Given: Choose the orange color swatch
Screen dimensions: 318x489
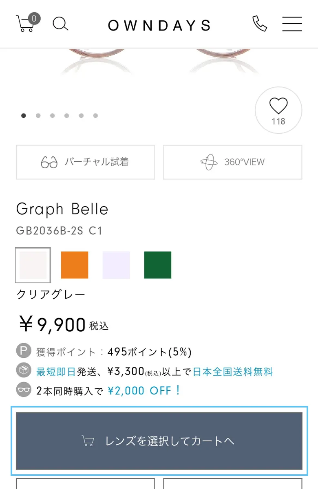Looking at the screenshot, I should pos(75,265).
